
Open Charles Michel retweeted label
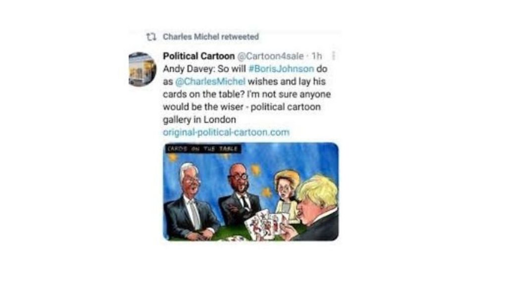210,37
